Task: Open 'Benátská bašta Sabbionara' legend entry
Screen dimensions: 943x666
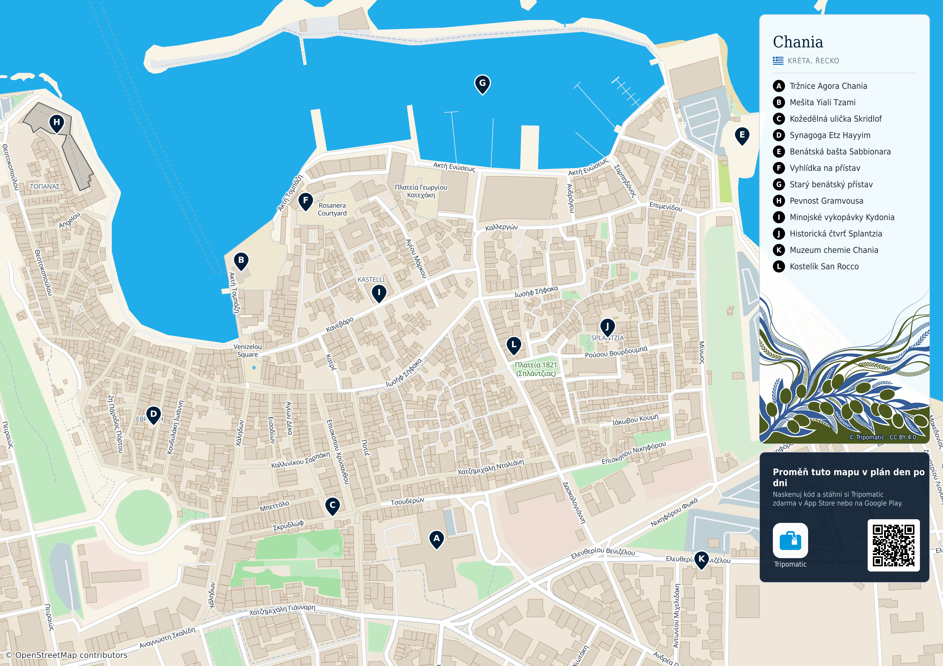Action: 840,152
